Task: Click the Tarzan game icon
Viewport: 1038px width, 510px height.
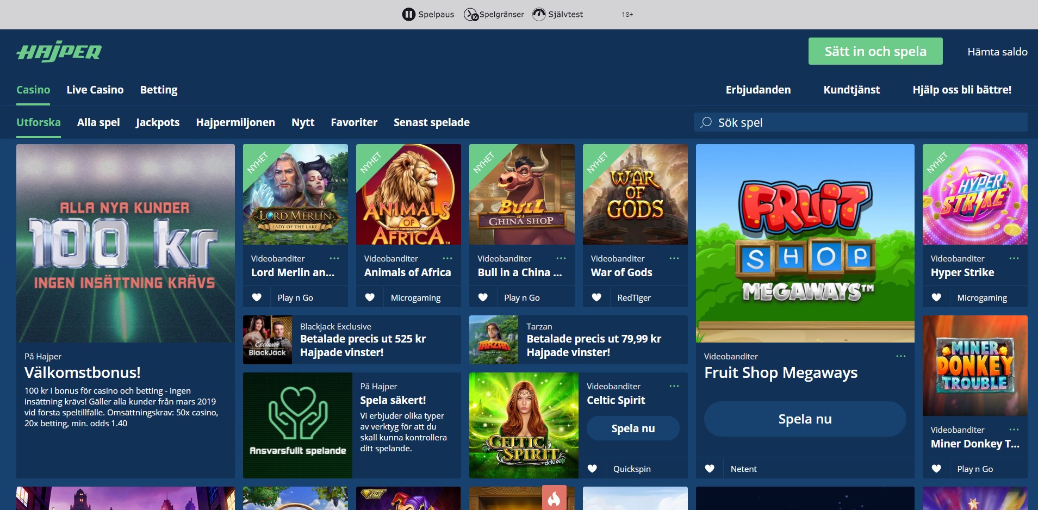Action: (494, 340)
